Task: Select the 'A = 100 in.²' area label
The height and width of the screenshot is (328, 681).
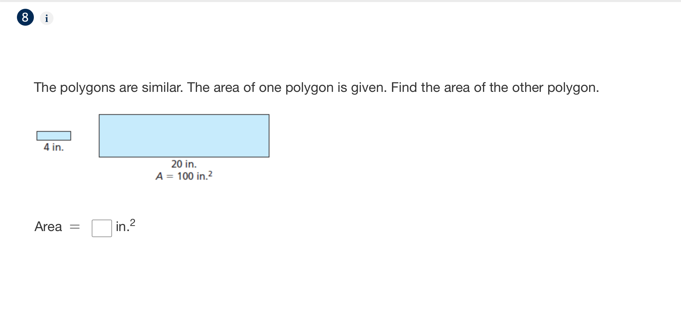Action: pyautogui.click(x=184, y=176)
